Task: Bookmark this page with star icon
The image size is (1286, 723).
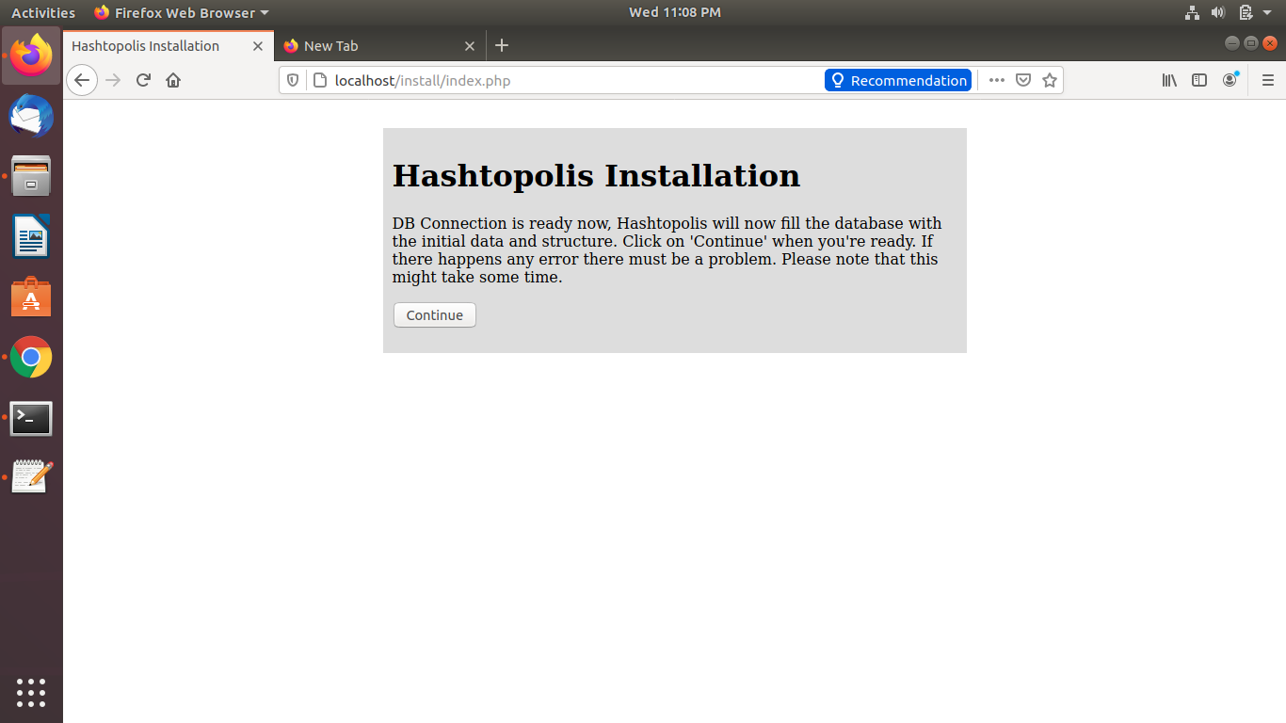Action: point(1050,80)
